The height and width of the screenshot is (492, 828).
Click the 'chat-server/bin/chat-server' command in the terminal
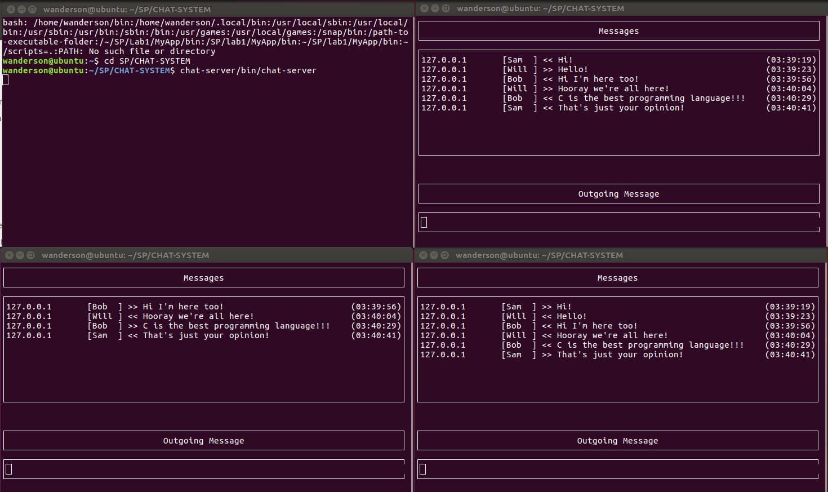[x=248, y=70]
